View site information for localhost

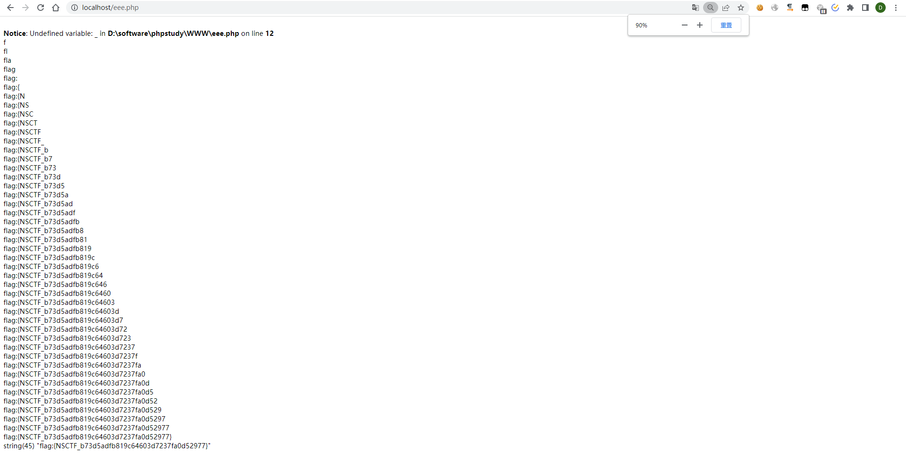(x=75, y=8)
